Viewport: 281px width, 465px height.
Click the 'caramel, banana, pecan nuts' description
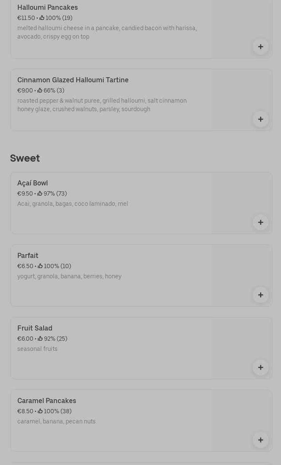point(56,422)
